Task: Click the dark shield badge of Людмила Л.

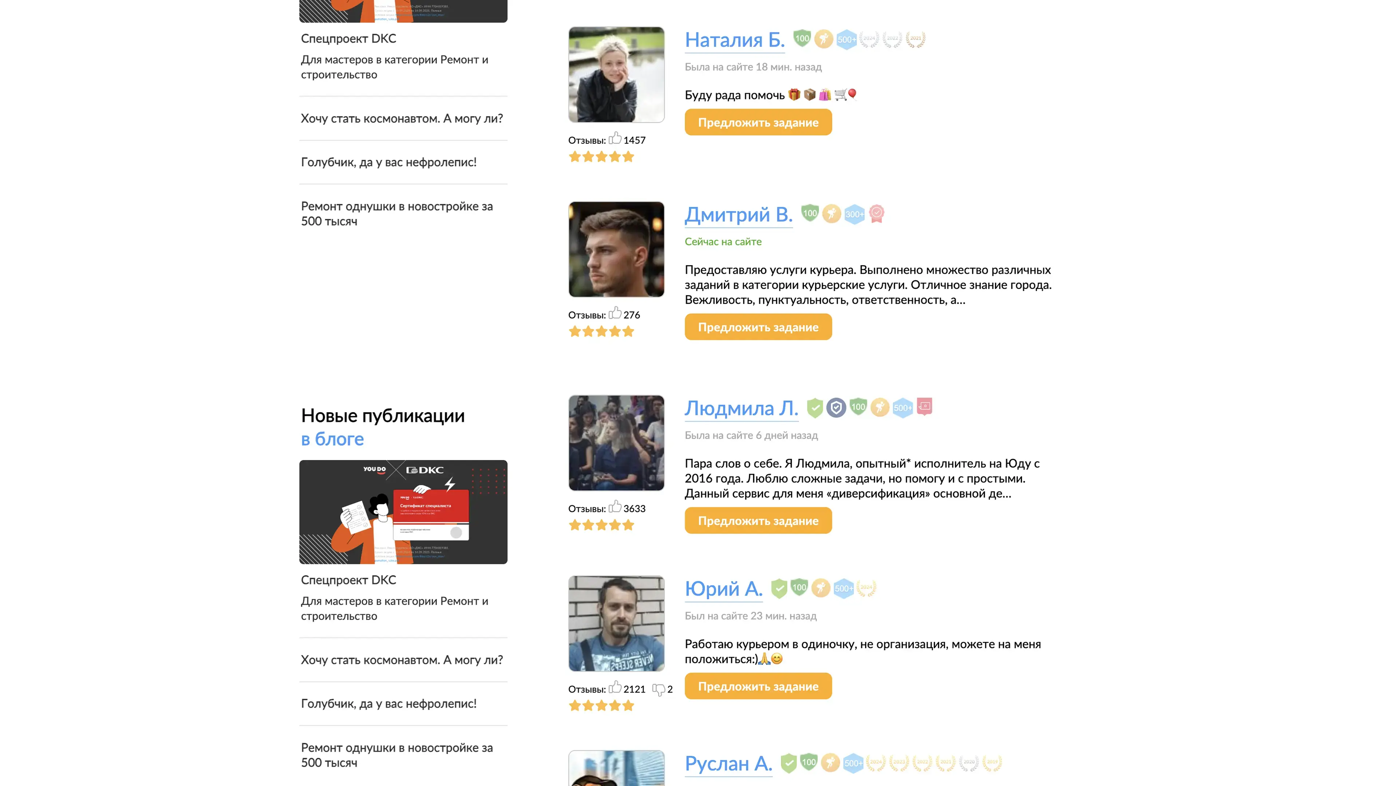Action: click(836, 408)
